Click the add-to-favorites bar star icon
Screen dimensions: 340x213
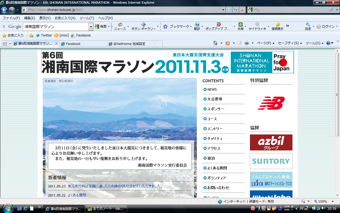click(x=31, y=35)
